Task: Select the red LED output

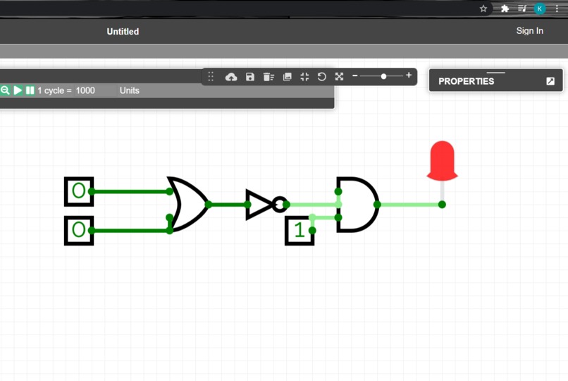Action: (442, 162)
